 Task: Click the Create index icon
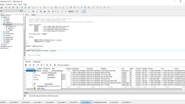click(33, 8)
